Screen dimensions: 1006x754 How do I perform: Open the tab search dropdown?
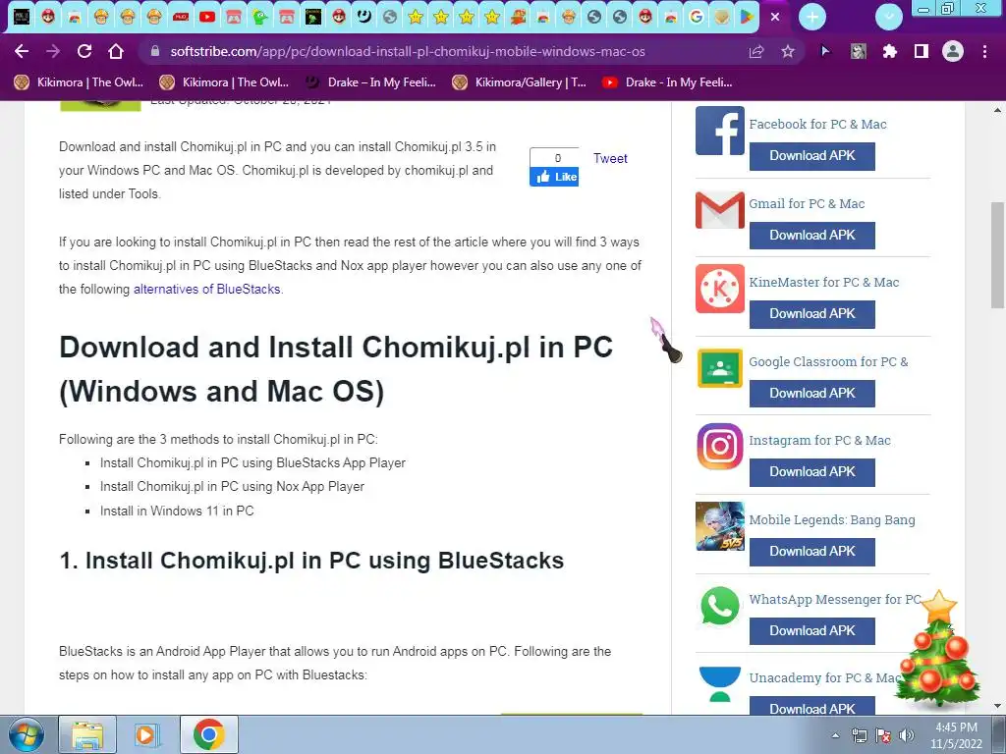888,18
